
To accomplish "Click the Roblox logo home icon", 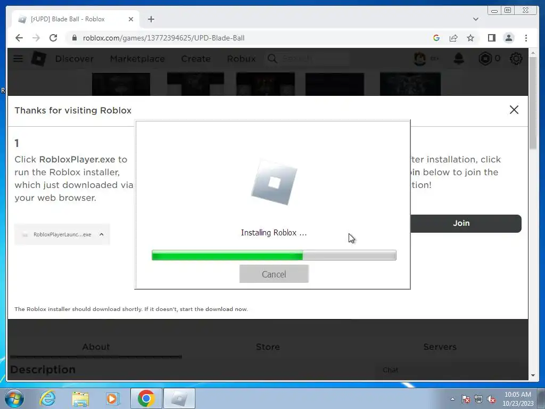I will click(x=38, y=59).
